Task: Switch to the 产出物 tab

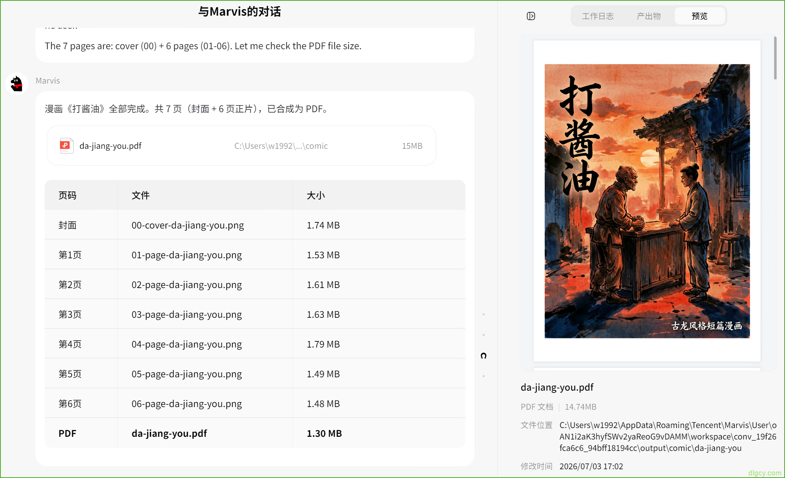Action: 648,16
